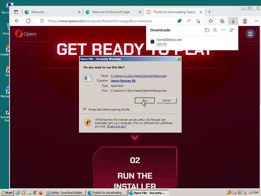This screenshot has height=196, width=261.
Task: Click the address bar URL
Action: point(100,21)
